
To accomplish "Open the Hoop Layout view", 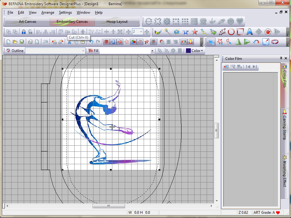I will click(117, 22).
